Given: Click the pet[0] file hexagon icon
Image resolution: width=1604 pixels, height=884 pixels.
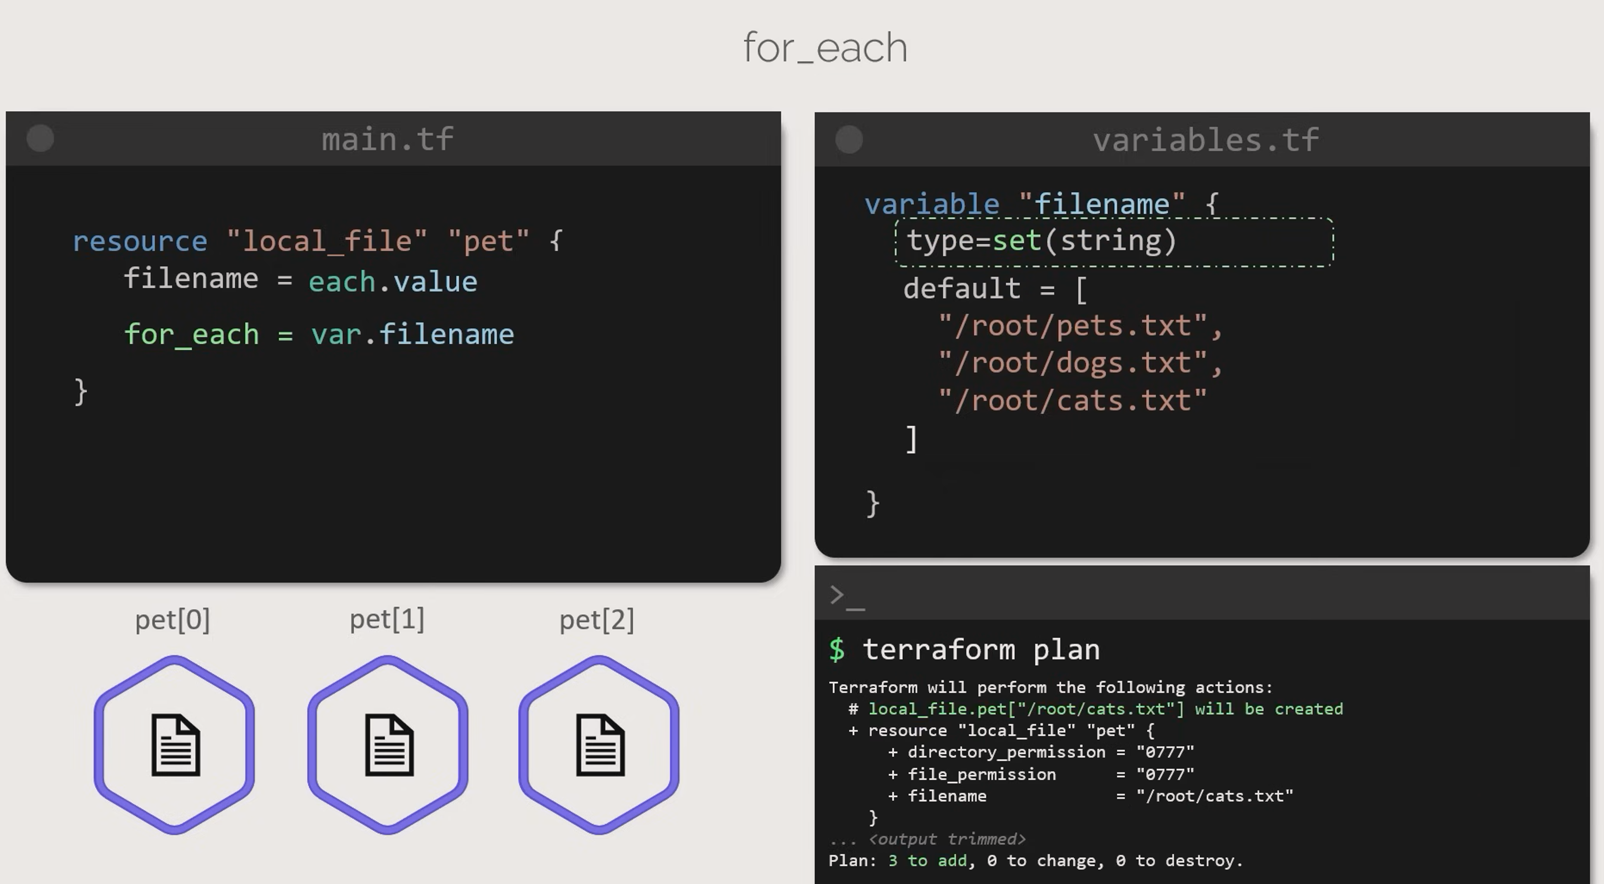Looking at the screenshot, I should pyautogui.click(x=174, y=744).
